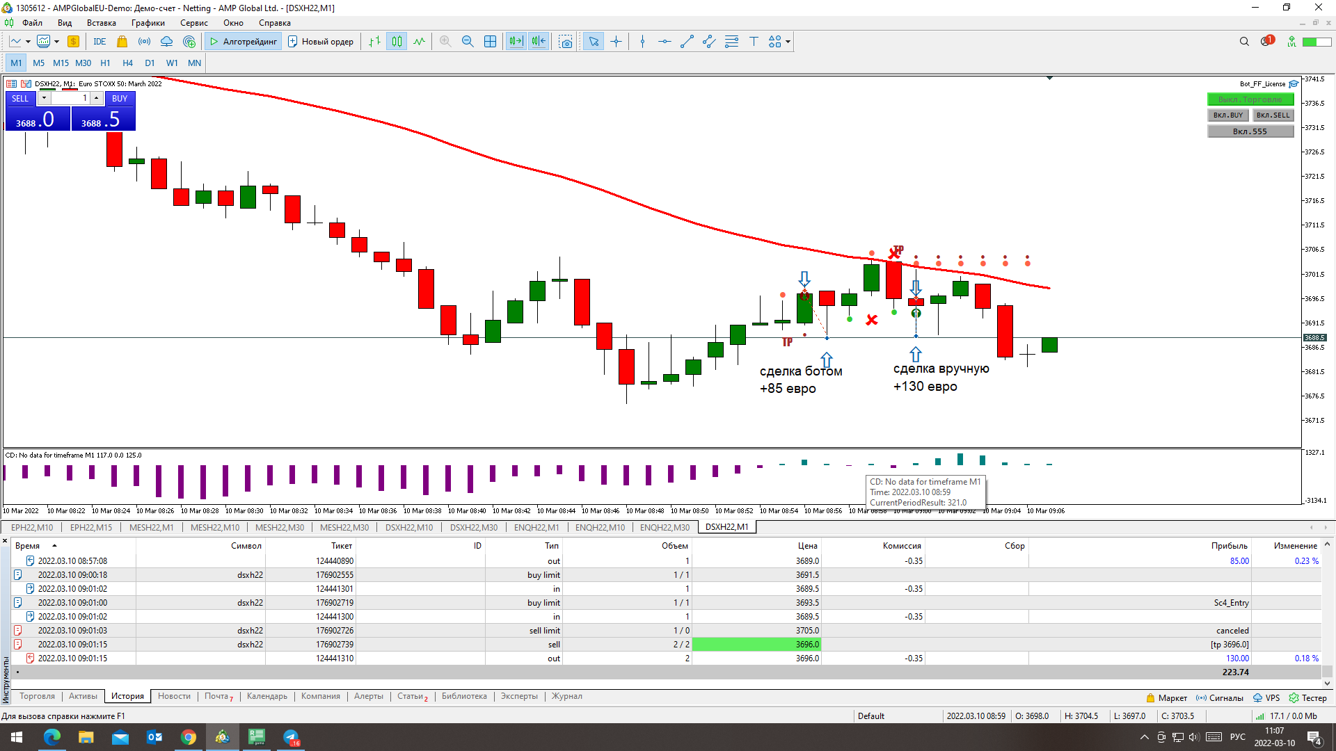The height and width of the screenshot is (751, 1336).
Task: Switch to the Журнал tab
Action: tap(566, 696)
